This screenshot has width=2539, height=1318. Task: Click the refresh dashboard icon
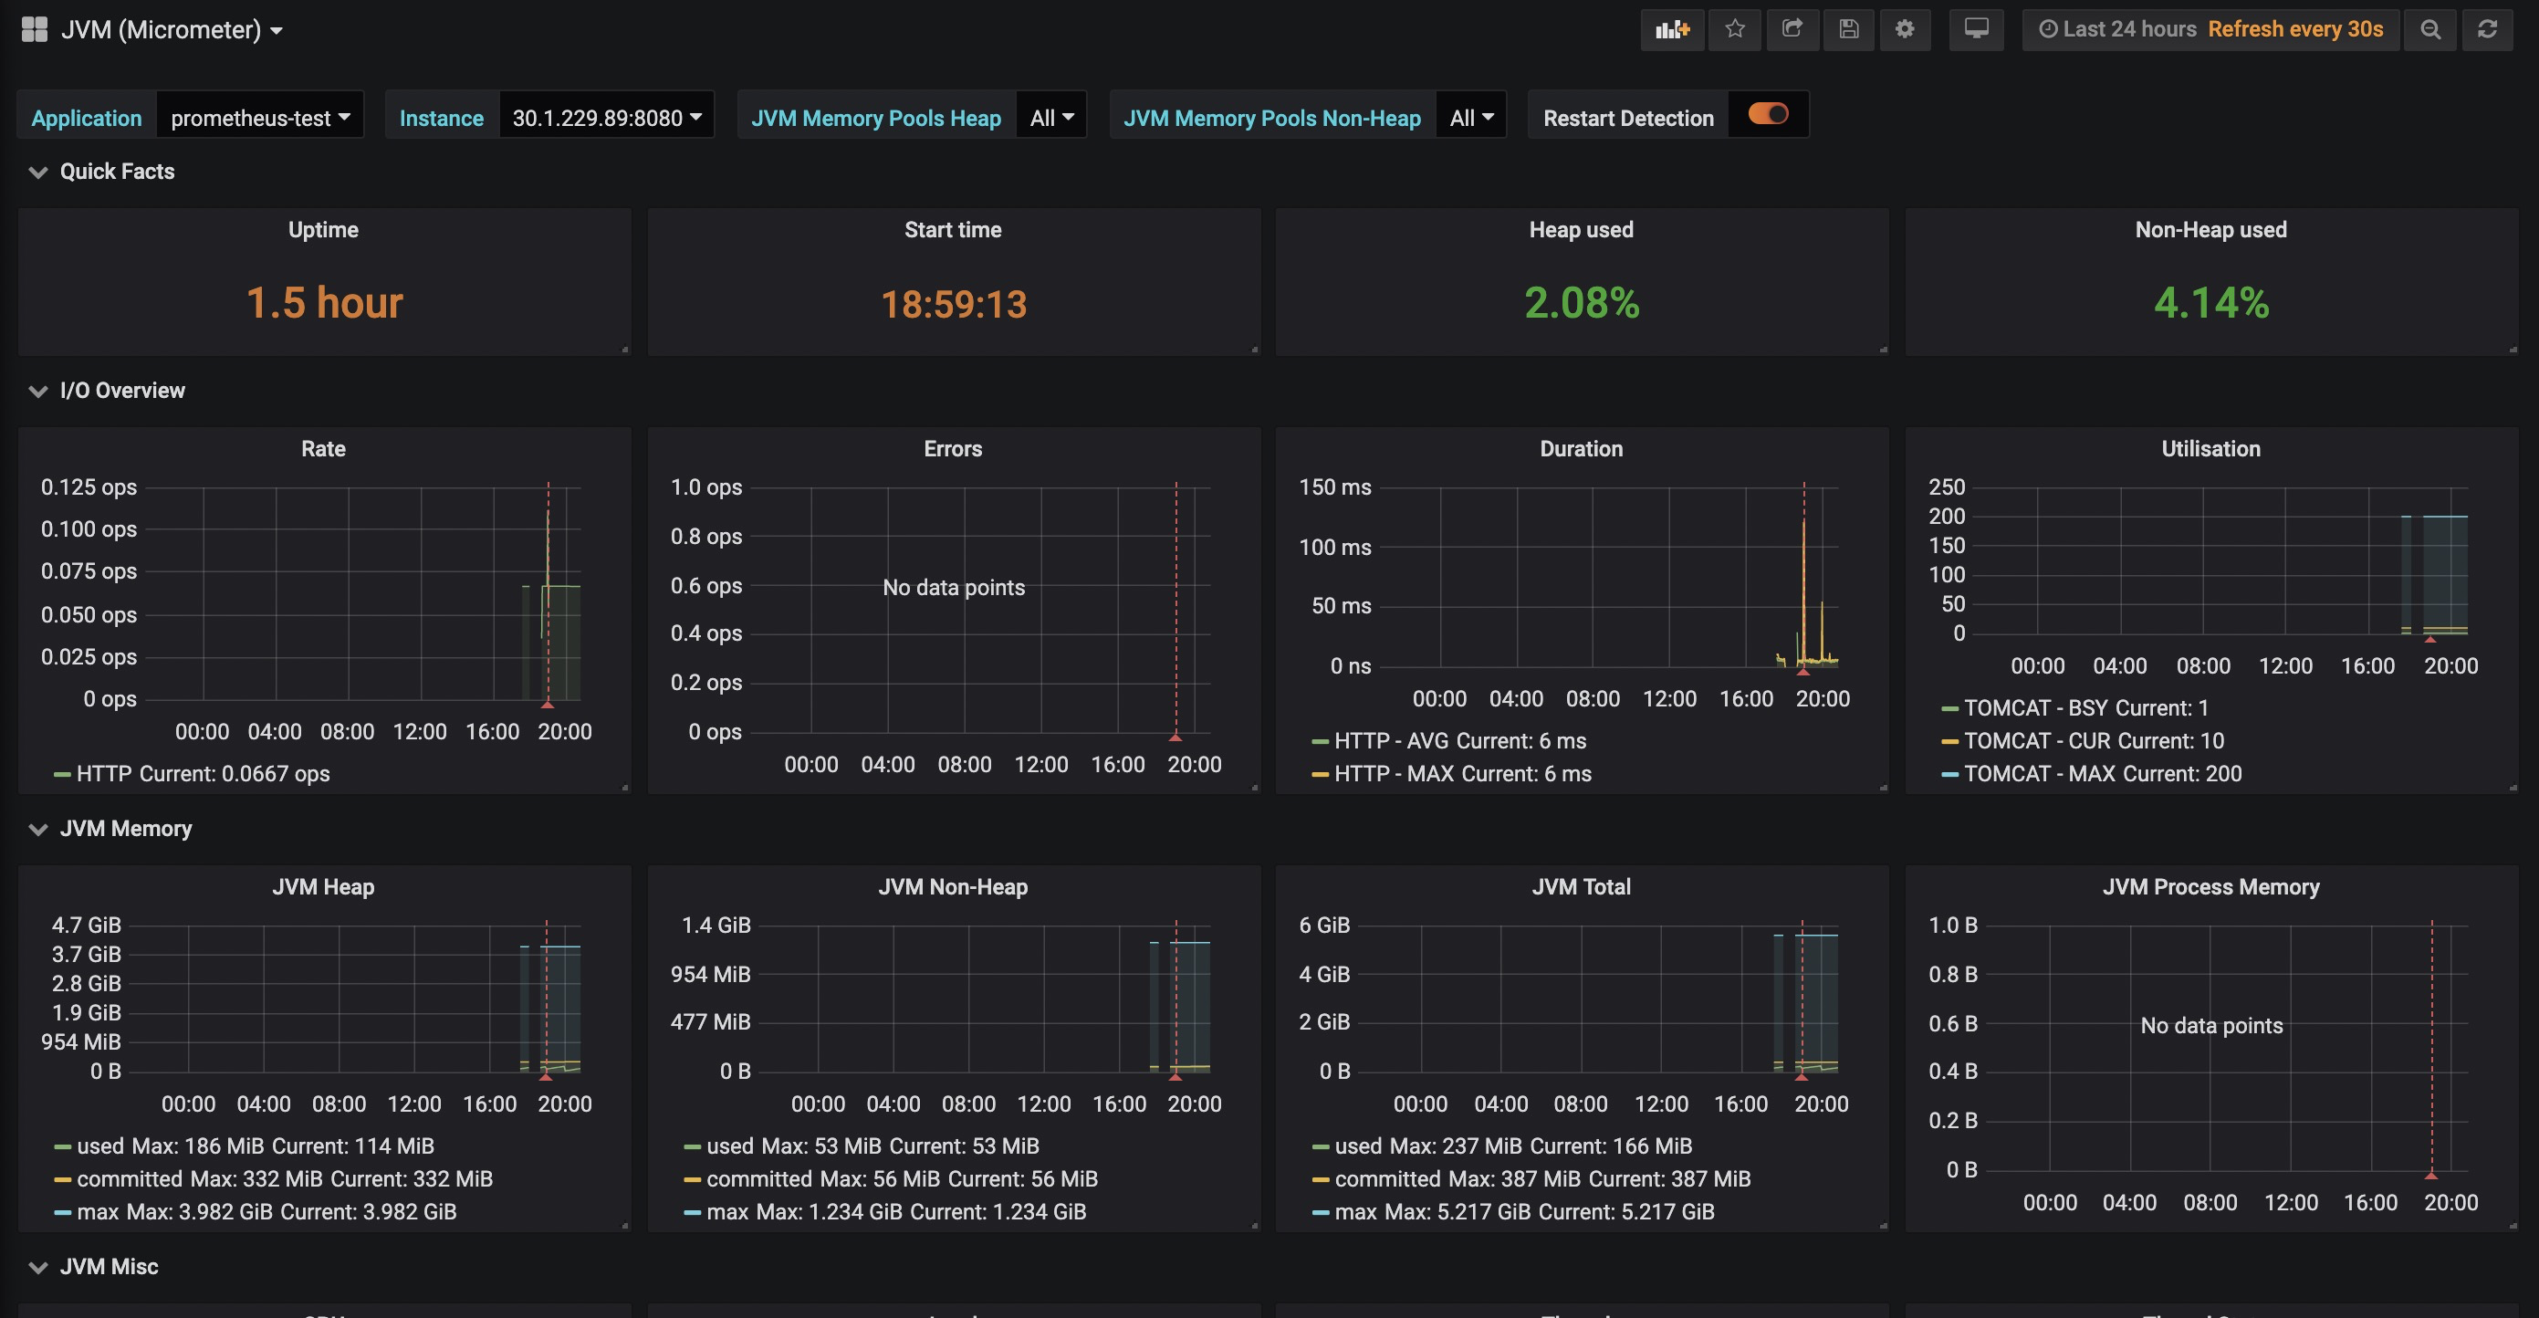[2488, 29]
